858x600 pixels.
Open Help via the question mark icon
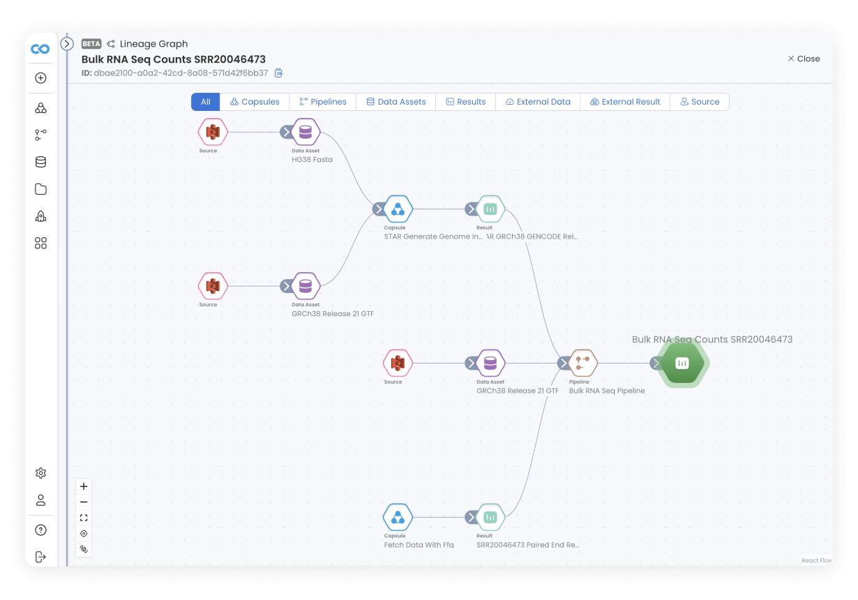point(40,530)
